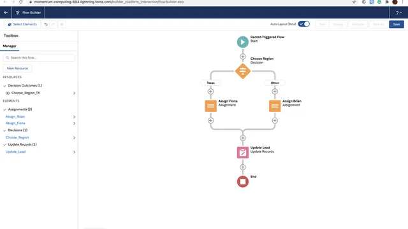This screenshot has width=408, height=229.
Task: Open details arrow for Assign_Fiona
Action: (74, 123)
